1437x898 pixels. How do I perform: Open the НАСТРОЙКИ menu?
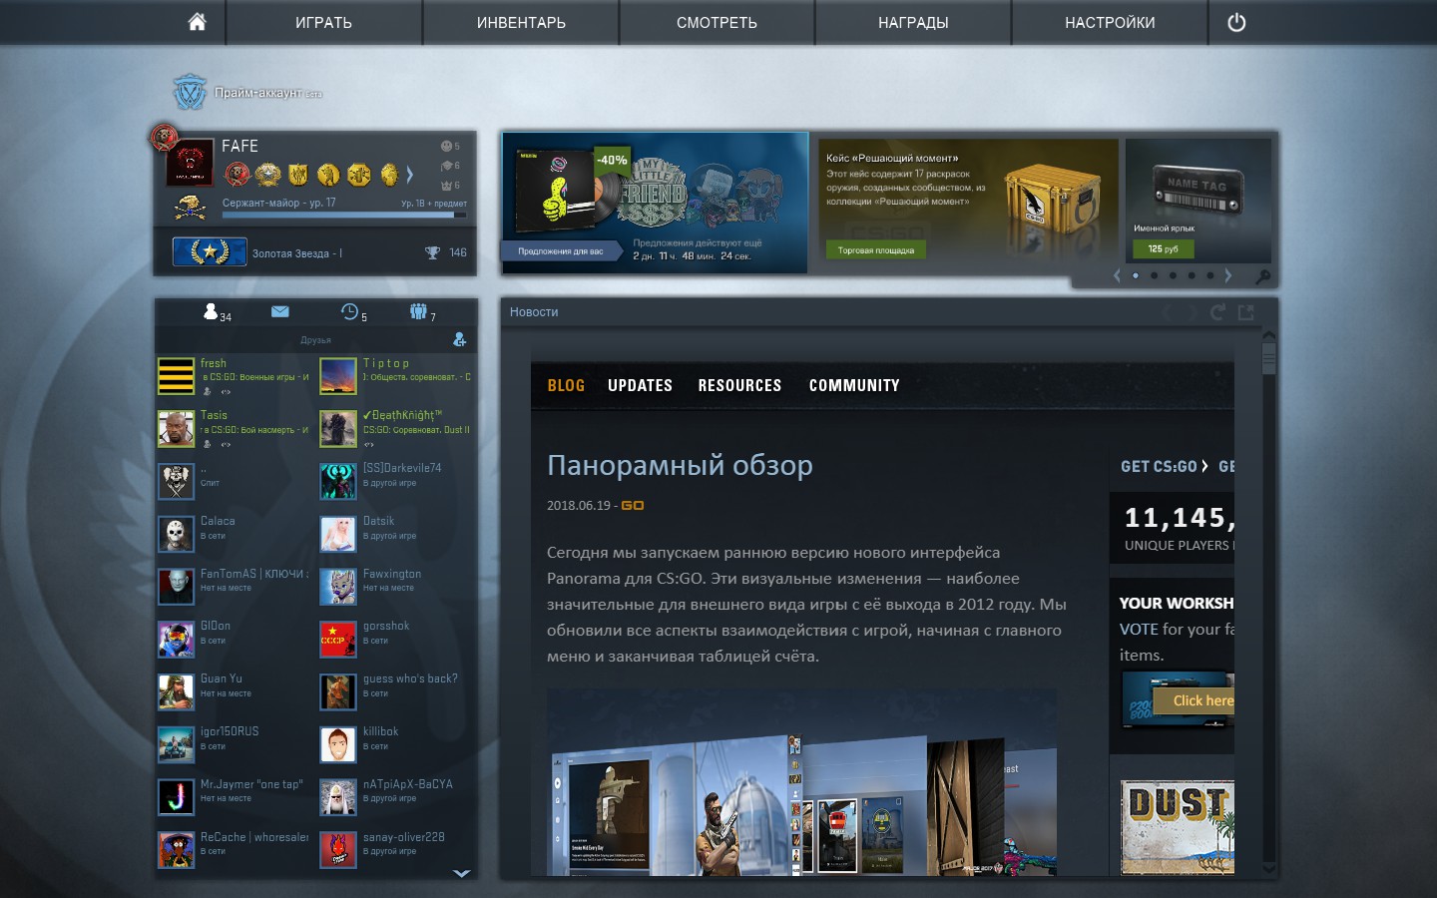pos(1110,22)
